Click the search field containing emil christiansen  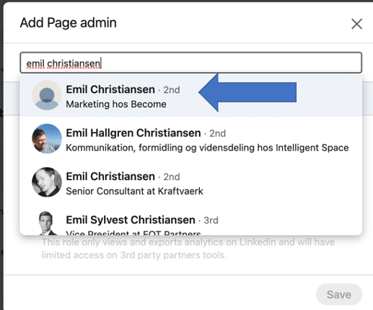tap(191, 63)
